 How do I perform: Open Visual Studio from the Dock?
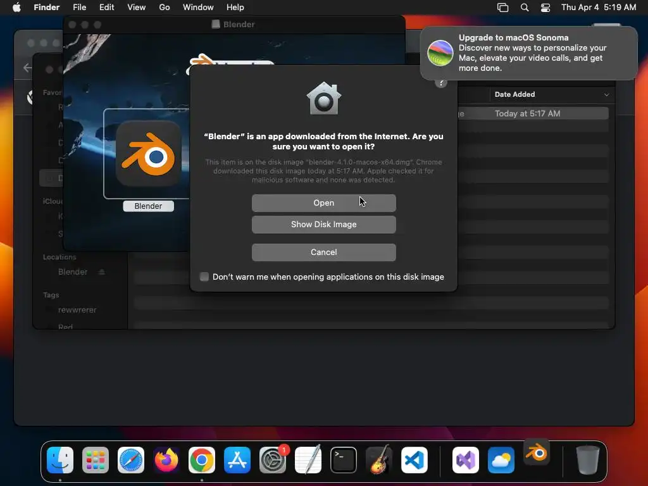(466, 460)
